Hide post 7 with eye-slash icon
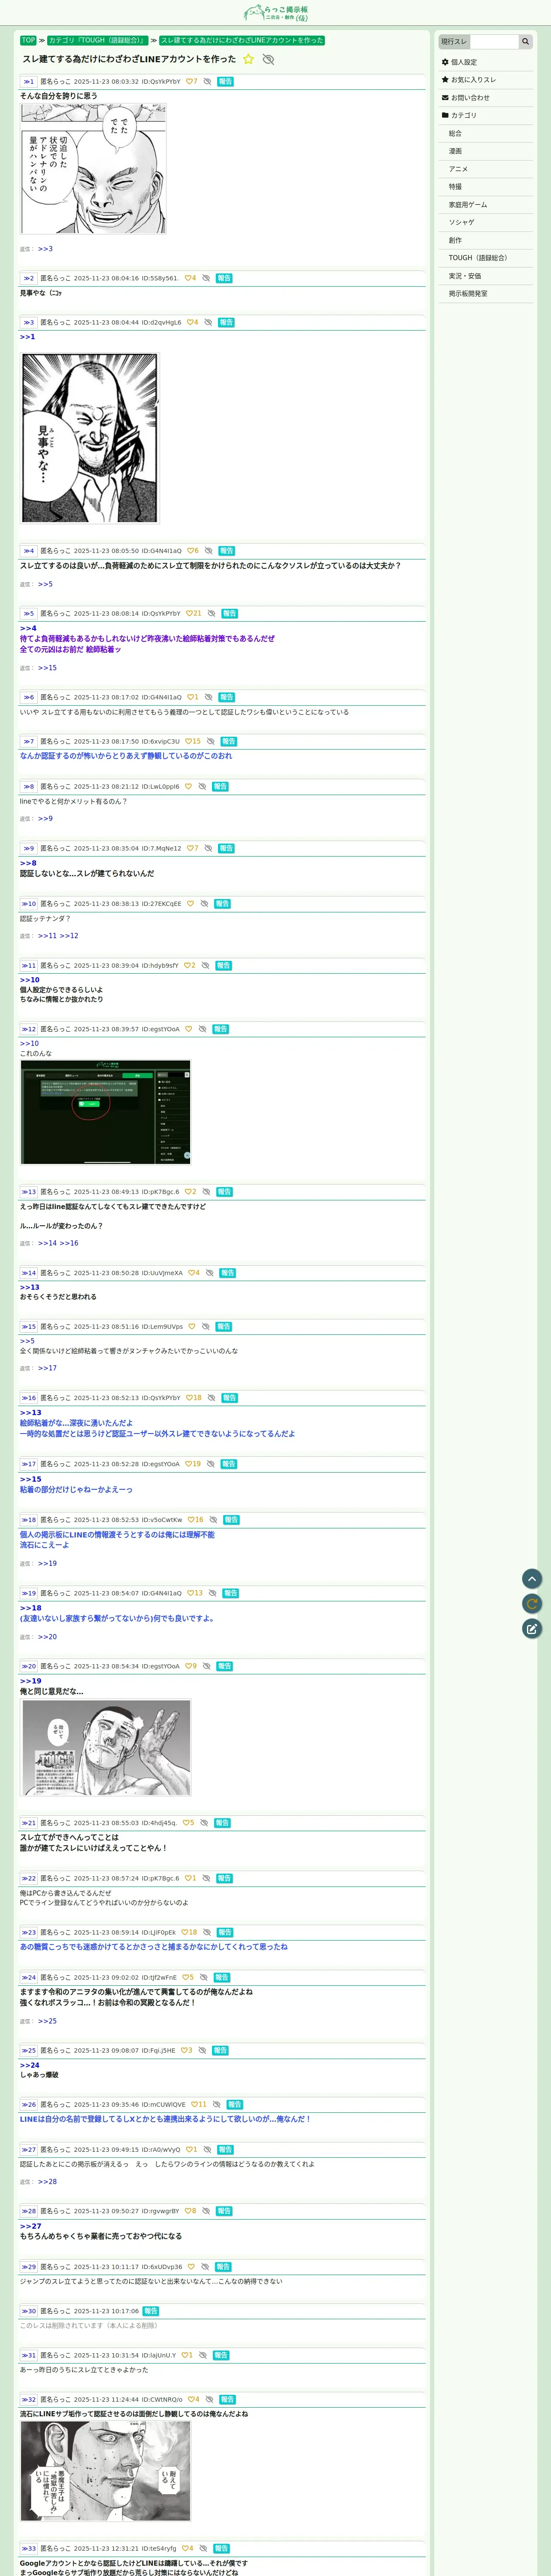Screen dimensions: 551x2576 (210, 742)
